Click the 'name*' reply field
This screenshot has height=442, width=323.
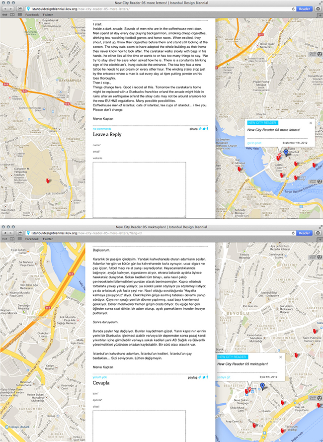click(x=97, y=145)
